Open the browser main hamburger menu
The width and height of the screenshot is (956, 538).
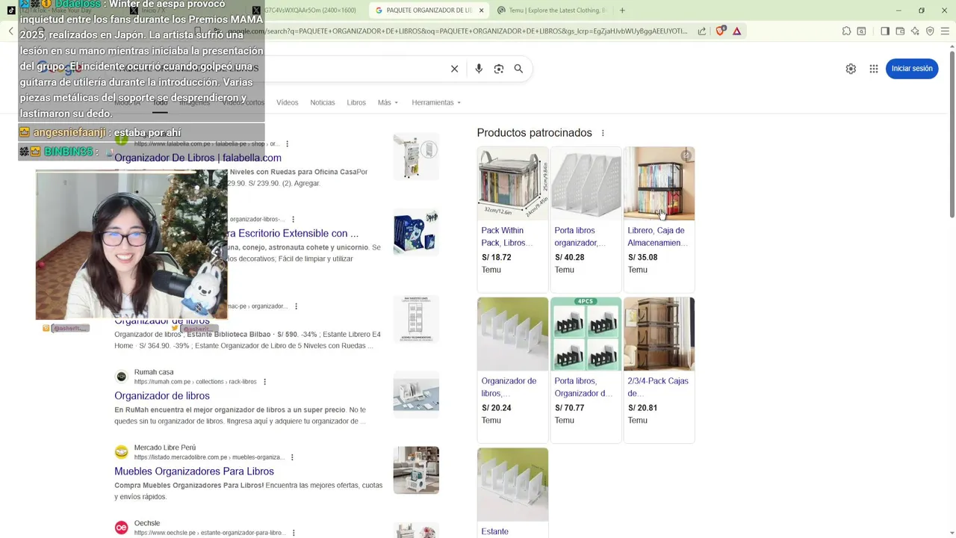(x=945, y=31)
